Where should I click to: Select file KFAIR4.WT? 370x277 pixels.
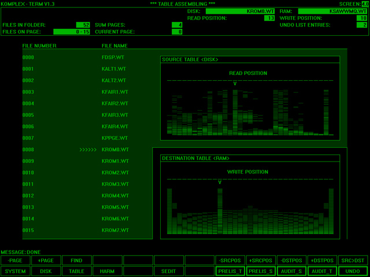pos(115,127)
